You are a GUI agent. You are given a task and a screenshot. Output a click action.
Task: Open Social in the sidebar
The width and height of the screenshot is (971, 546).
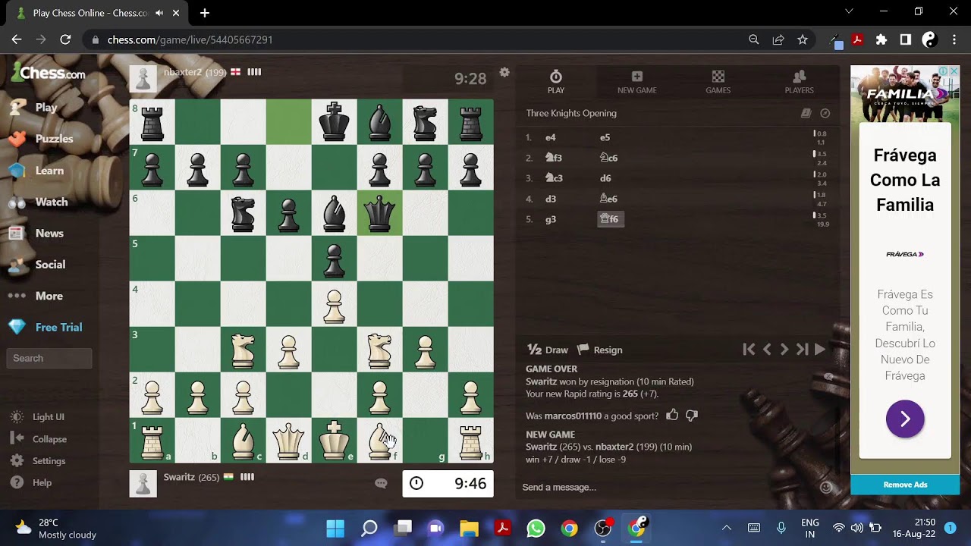(38, 265)
